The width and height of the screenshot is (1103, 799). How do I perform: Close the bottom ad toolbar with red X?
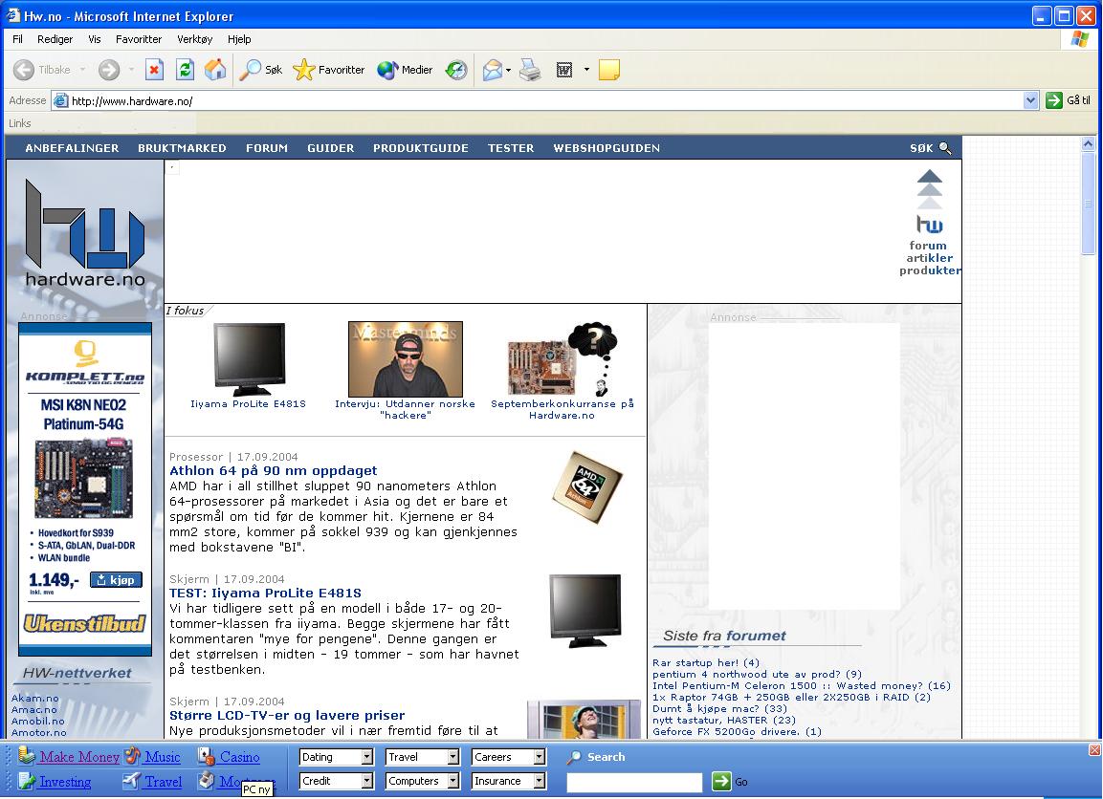(1094, 750)
